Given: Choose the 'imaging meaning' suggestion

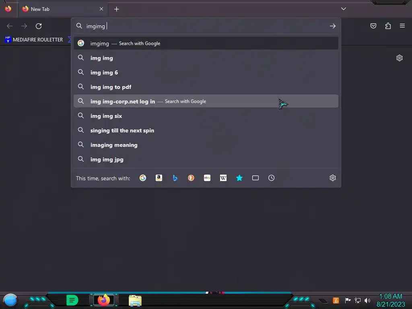Looking at the screenshot, I should point(206,145).
